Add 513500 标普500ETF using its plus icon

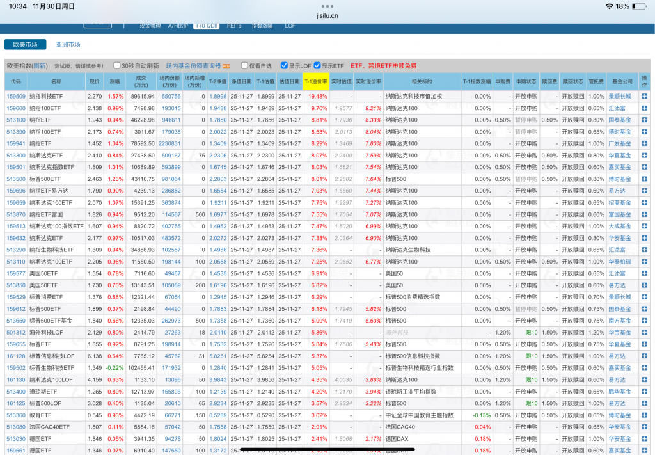[x=644, y=179]
